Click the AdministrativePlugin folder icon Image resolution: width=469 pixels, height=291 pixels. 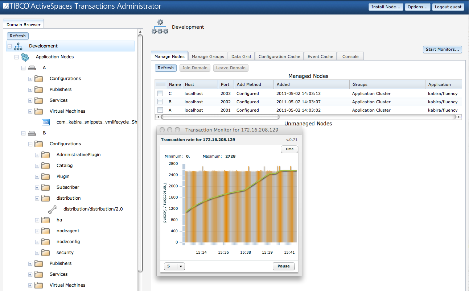(x=46, y=155)
